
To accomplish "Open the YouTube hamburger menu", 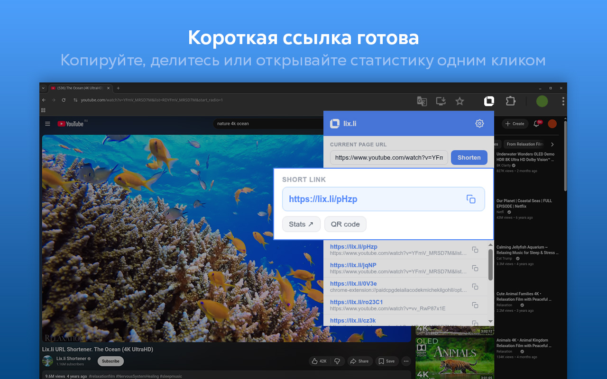I will click(x=47, y=124).
